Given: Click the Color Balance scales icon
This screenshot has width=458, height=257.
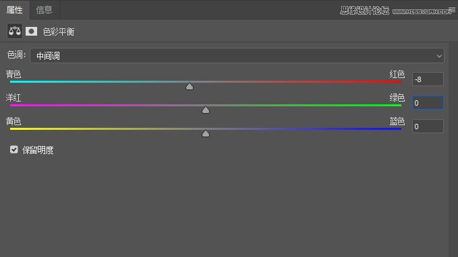Looking at the screenshot, I should (15, 31).
